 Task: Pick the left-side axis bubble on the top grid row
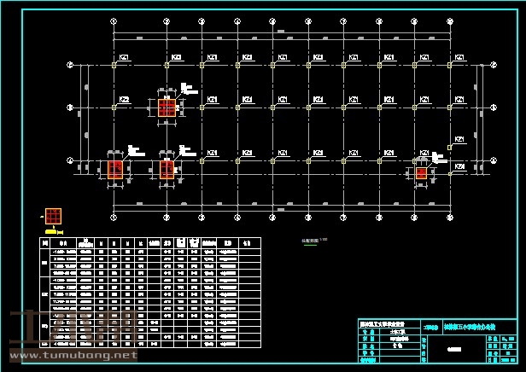click(72, 65)
